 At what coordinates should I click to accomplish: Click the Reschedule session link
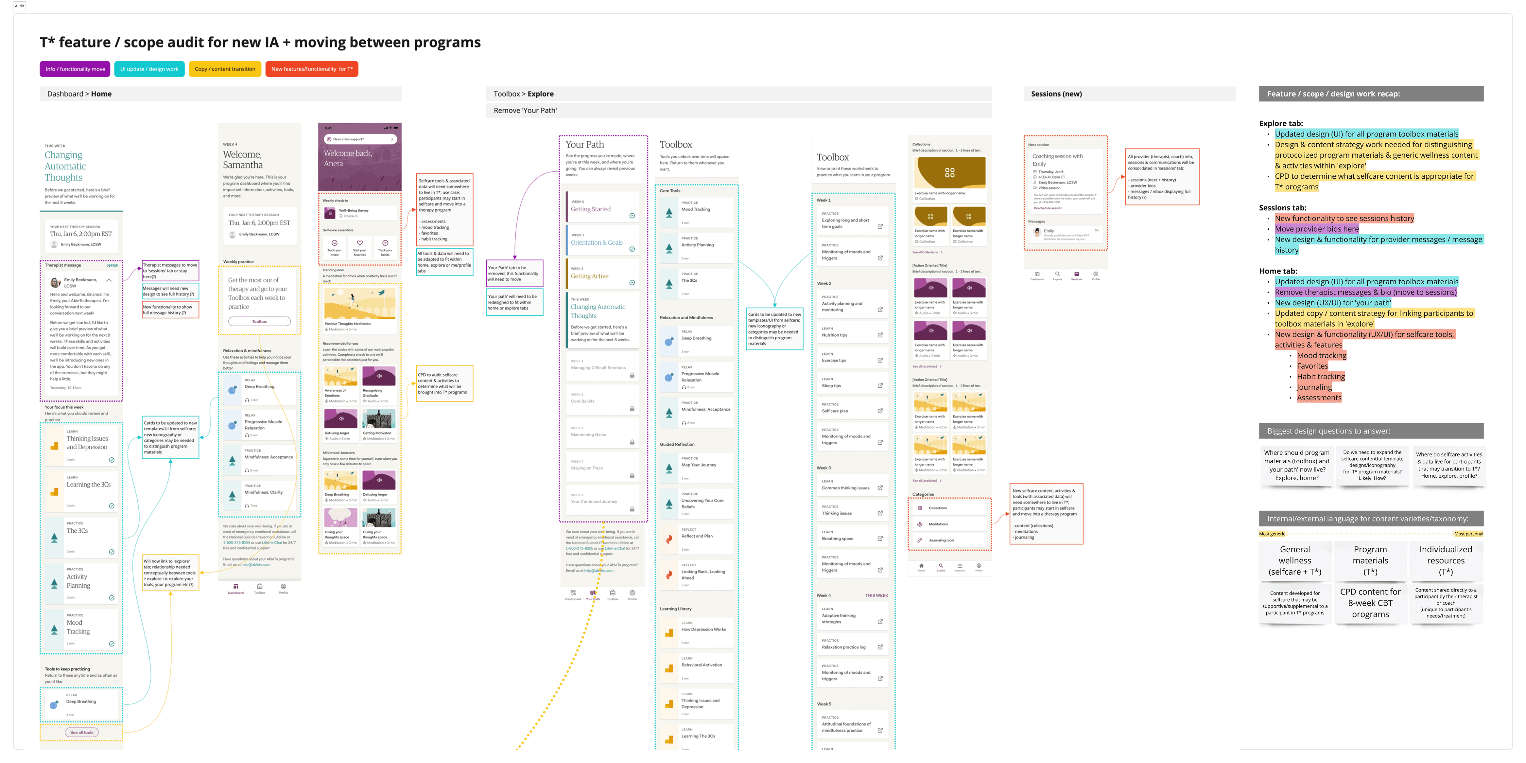pos(1048,208)
